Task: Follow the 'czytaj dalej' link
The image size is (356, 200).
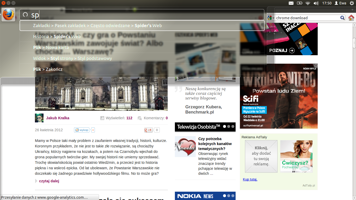Action: tap(49, 181)
